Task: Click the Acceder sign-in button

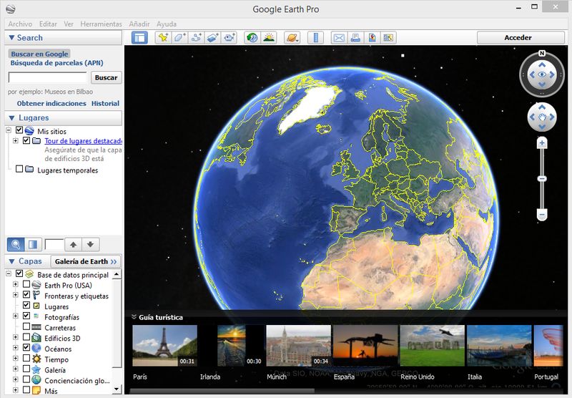Action: 521,38
